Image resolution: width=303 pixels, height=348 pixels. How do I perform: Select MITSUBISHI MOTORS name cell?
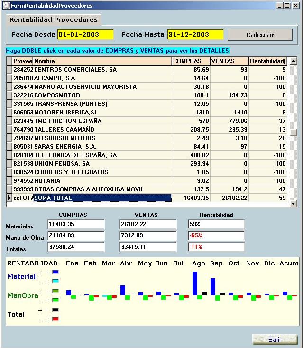coord(102,138)
